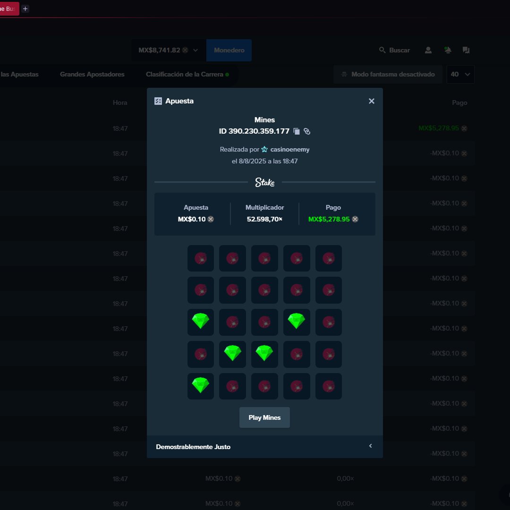Select the gem tile in fourth row third column
510x510 pixels.
coord(264,354)
